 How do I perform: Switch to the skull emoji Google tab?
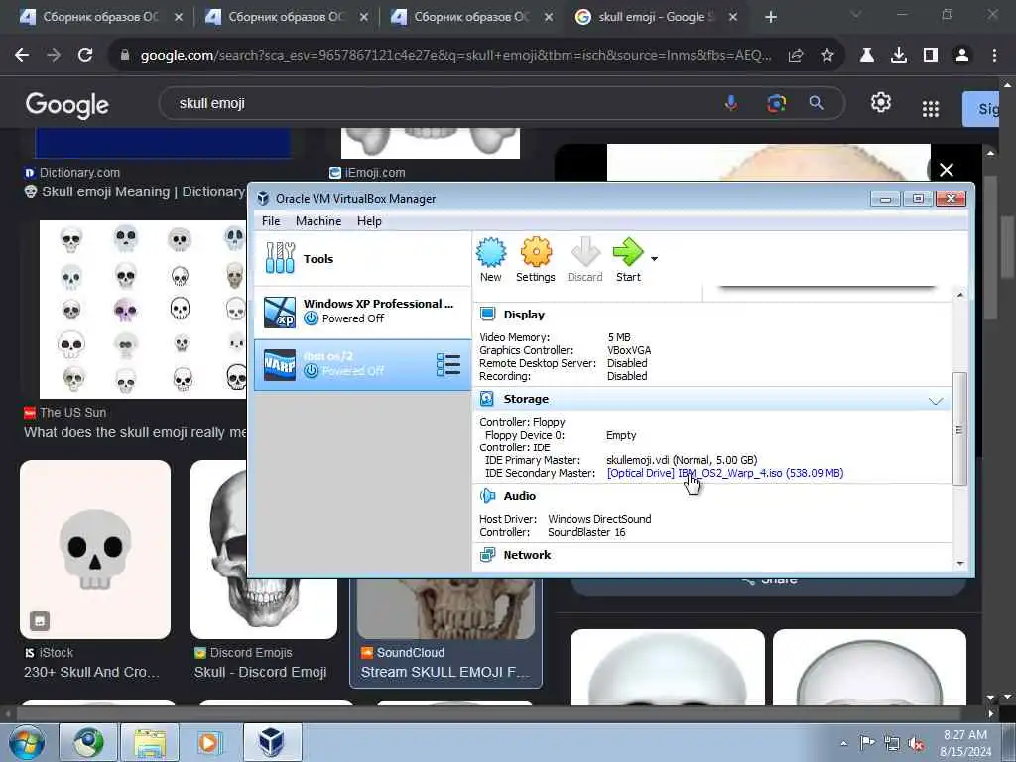(x=657, y=17)
